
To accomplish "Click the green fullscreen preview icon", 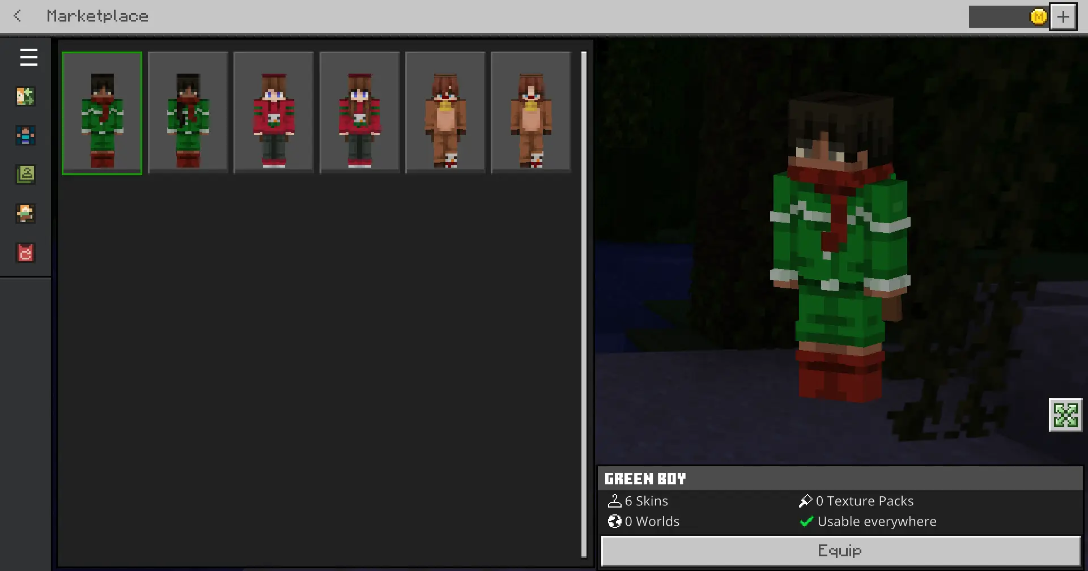I will point(1065,415).
